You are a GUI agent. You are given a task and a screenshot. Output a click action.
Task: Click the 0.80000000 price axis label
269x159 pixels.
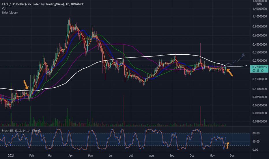point(259,26)
